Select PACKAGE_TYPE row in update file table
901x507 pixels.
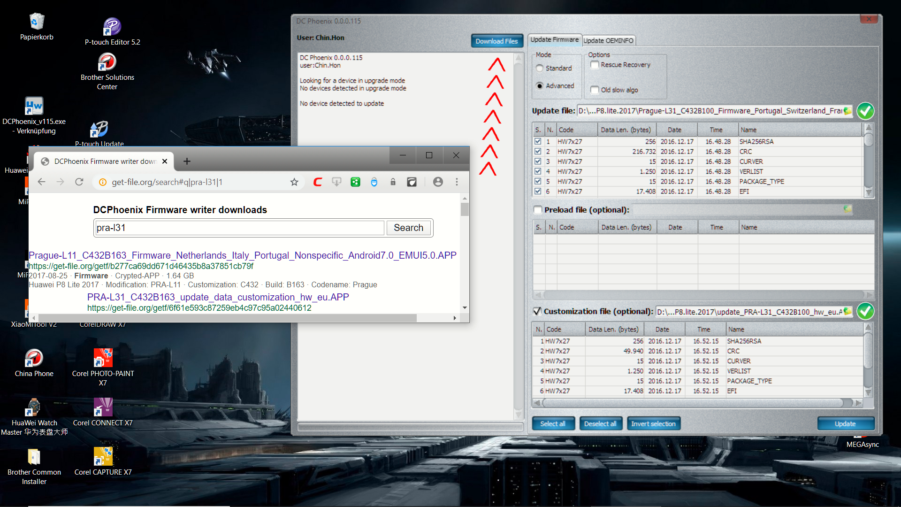pos(697,181)
